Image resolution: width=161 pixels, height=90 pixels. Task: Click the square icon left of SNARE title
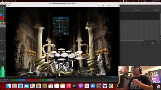coord(54,18)
